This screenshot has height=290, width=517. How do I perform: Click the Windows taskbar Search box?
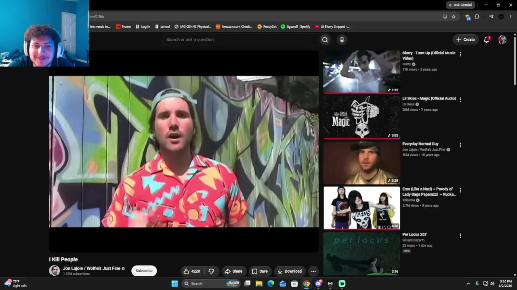(x=211, y=284)
